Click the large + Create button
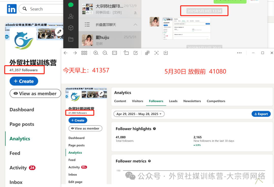Screen dimensions: 274x187 click(24, 81)
